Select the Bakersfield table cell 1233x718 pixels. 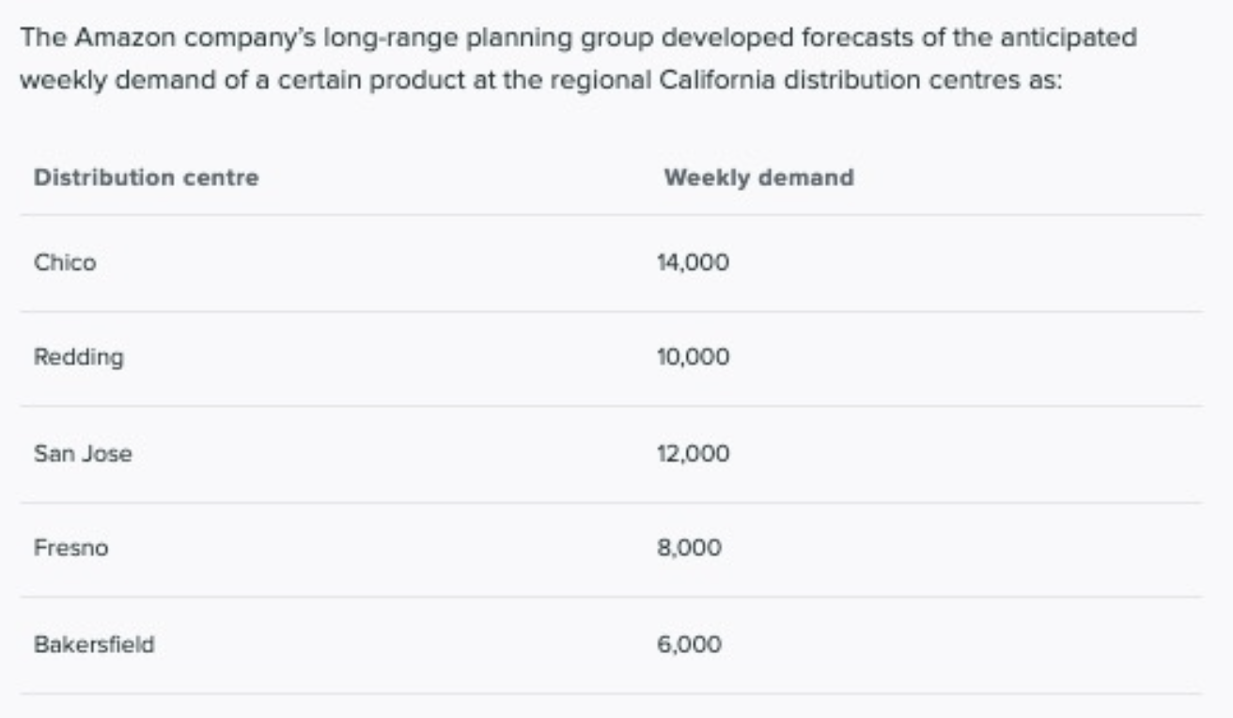tap(93, 645)
